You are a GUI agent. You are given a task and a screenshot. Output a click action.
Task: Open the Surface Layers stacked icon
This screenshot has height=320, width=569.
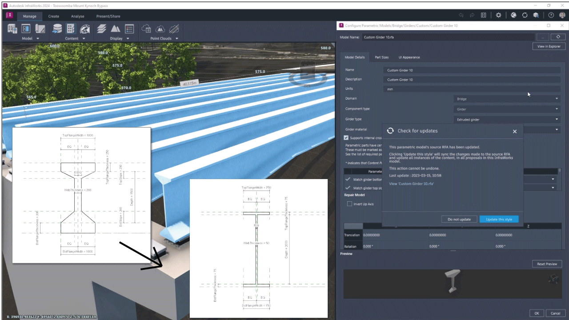pyautogui.click(x=102, y=29)
